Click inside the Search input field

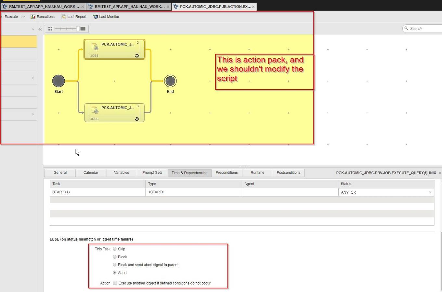click(421, 28)
